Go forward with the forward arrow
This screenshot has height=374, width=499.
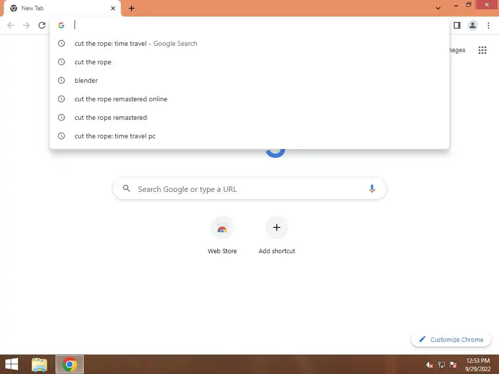pyautogui.click(x=26, y=25)
